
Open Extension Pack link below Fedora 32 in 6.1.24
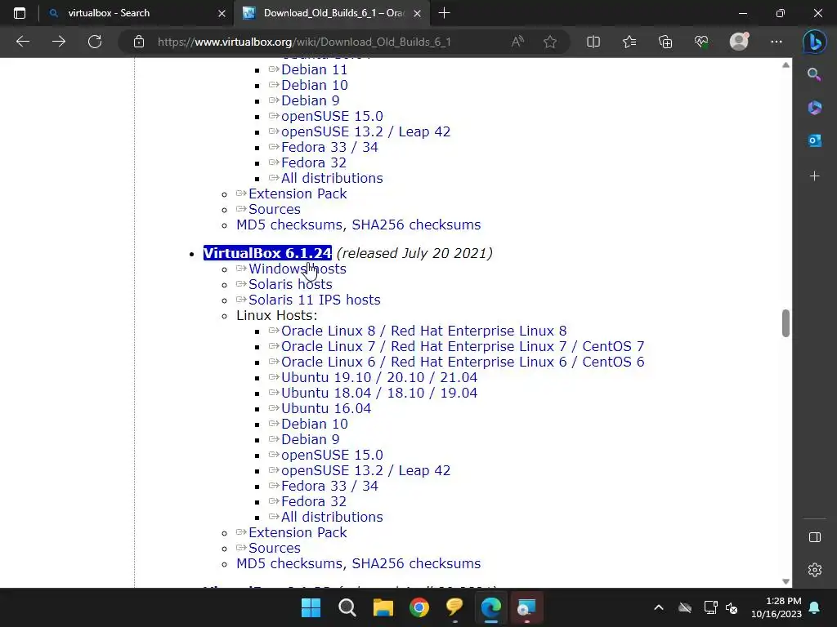tap(298, 532)
